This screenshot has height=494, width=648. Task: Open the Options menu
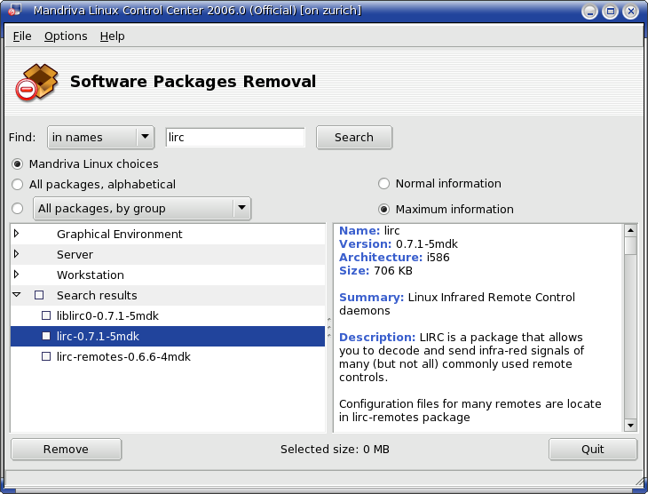click(66, 36)
